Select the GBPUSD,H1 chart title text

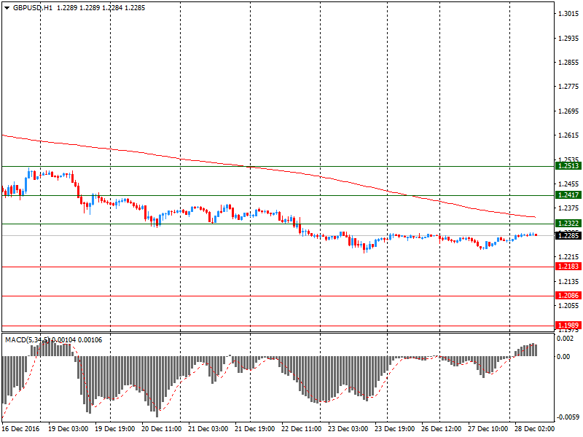click(33, 8)
